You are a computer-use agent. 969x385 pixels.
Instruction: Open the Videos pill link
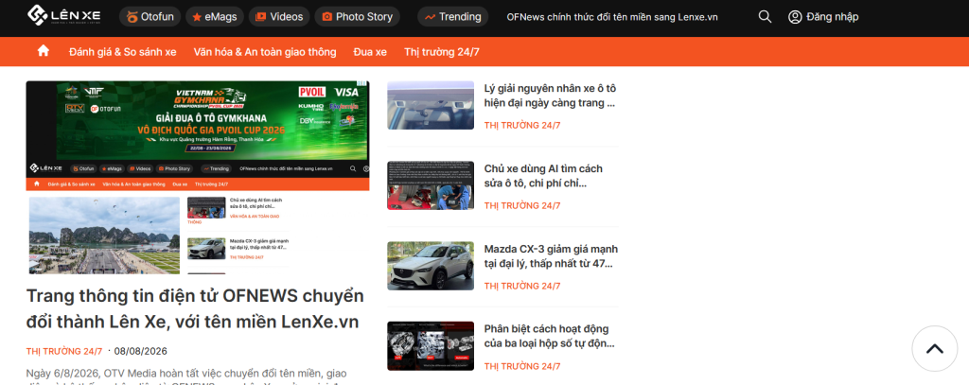pos(279,17)
